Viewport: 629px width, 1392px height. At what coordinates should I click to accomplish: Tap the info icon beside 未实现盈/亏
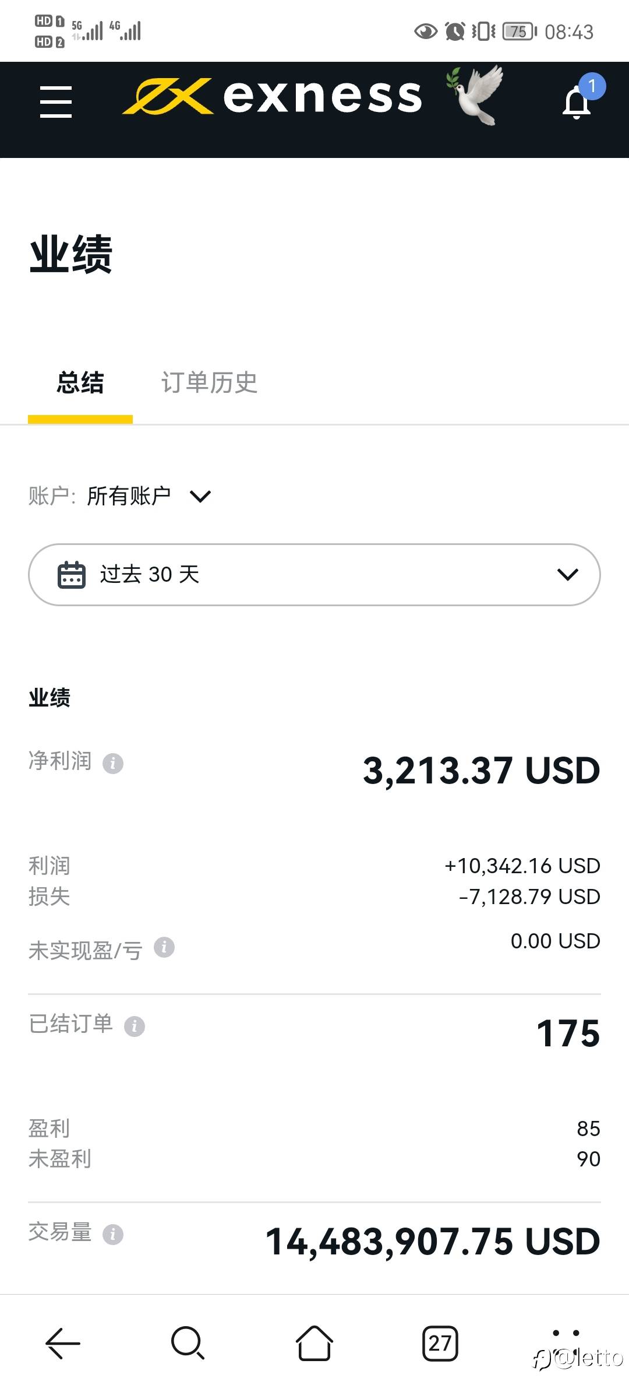tap(164, 947)
